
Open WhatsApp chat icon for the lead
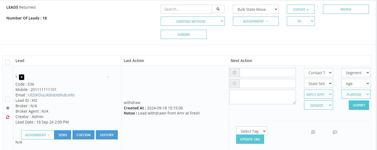(x=313, y=132)
